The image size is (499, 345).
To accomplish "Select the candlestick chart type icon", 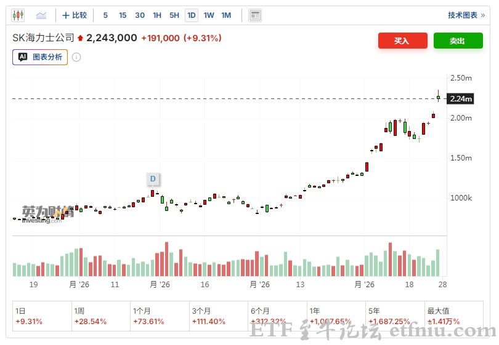I will click(18, 15).
